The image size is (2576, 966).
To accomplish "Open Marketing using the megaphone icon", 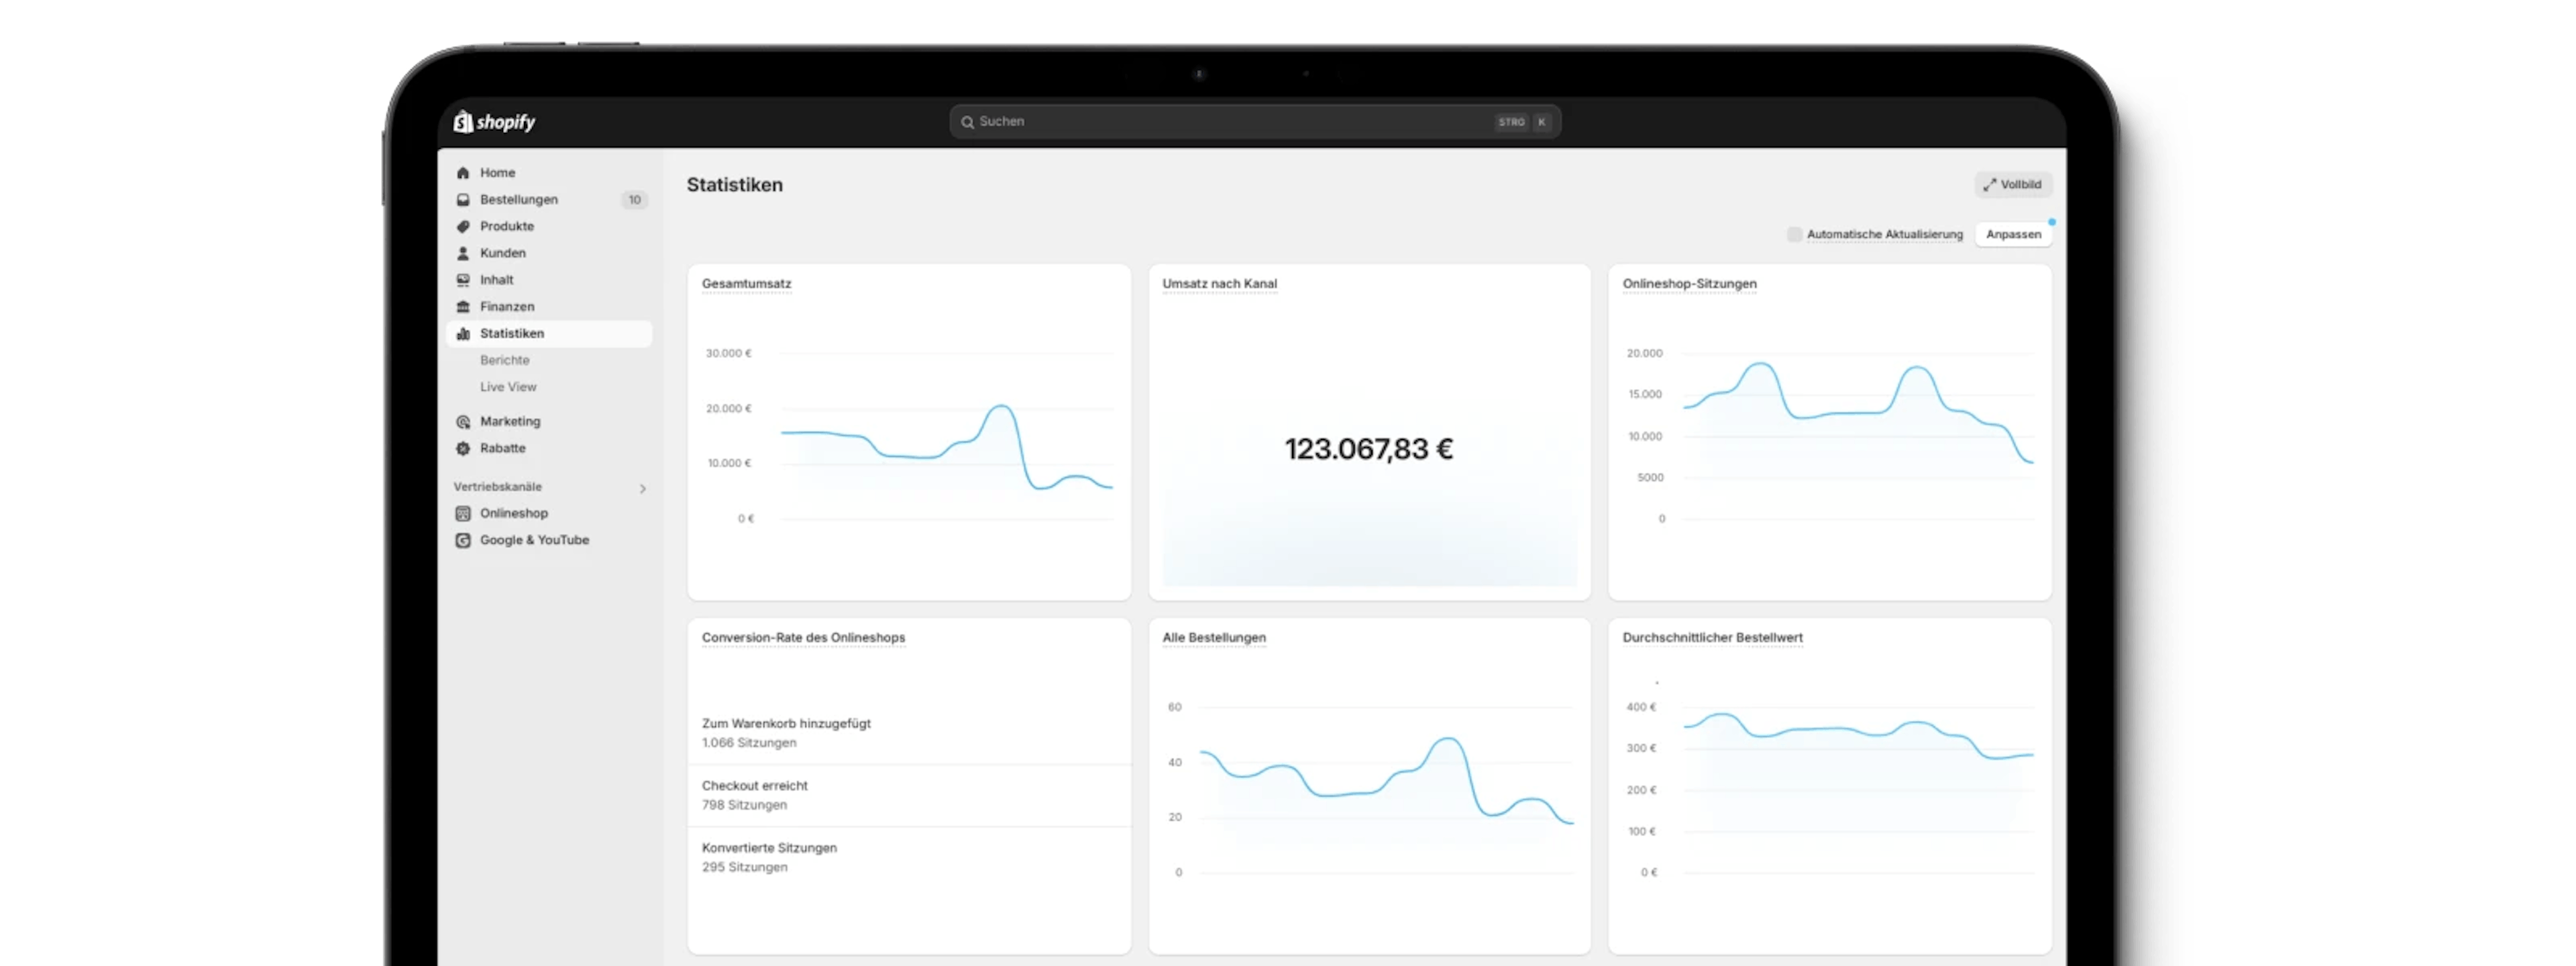I will point(463,421).
